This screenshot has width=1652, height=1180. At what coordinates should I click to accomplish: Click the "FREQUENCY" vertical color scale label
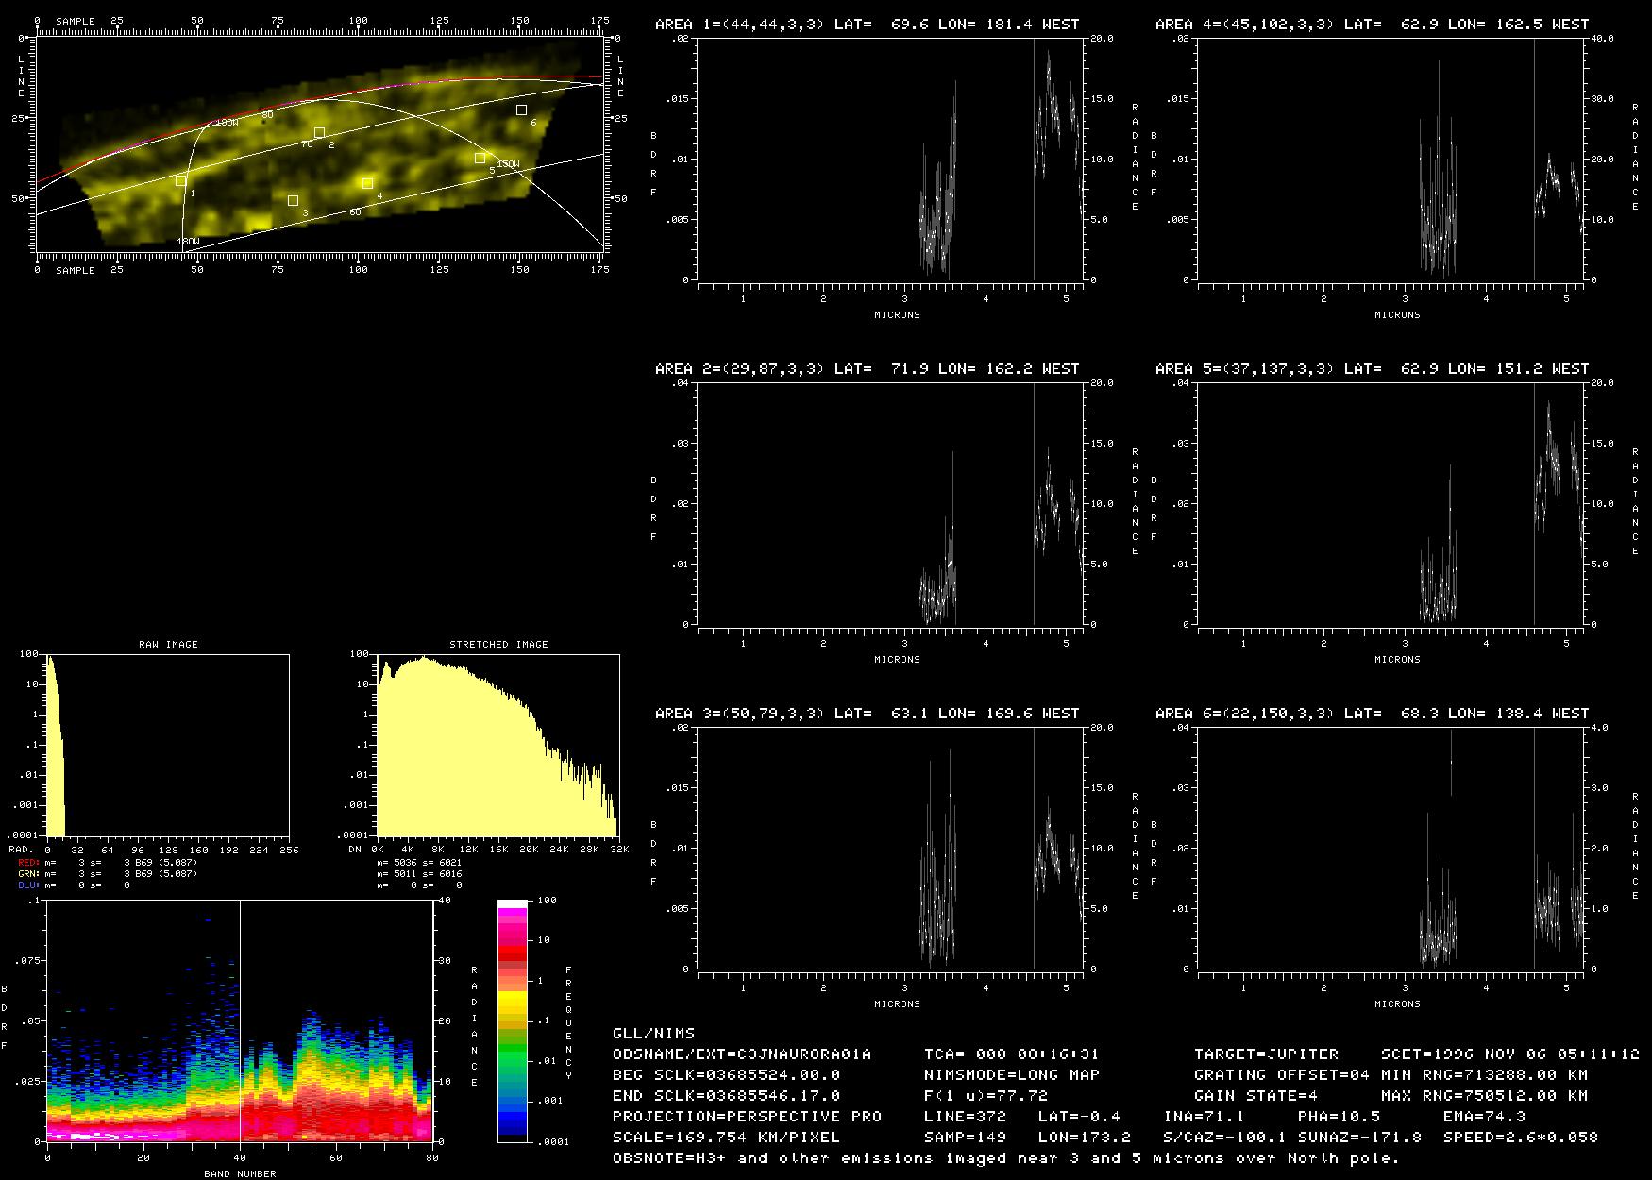click(x=568, y=1022)
